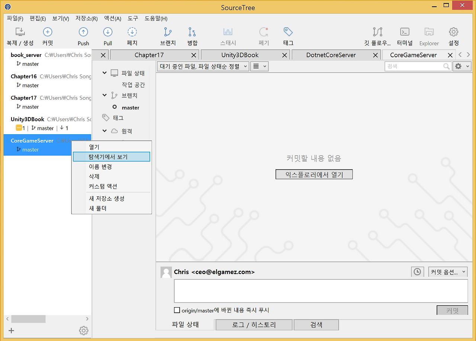The width and height of the screenshot is (476, 341).
Task: Close the Chapter17 tab
Action: click(x=194, y=55)
